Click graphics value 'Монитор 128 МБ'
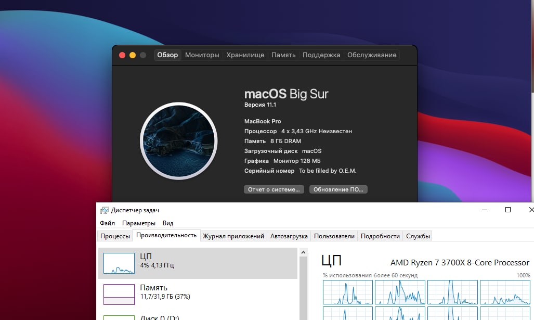This screenshot has width=534, height=320. pyautogui.click(x=297, y=161)
